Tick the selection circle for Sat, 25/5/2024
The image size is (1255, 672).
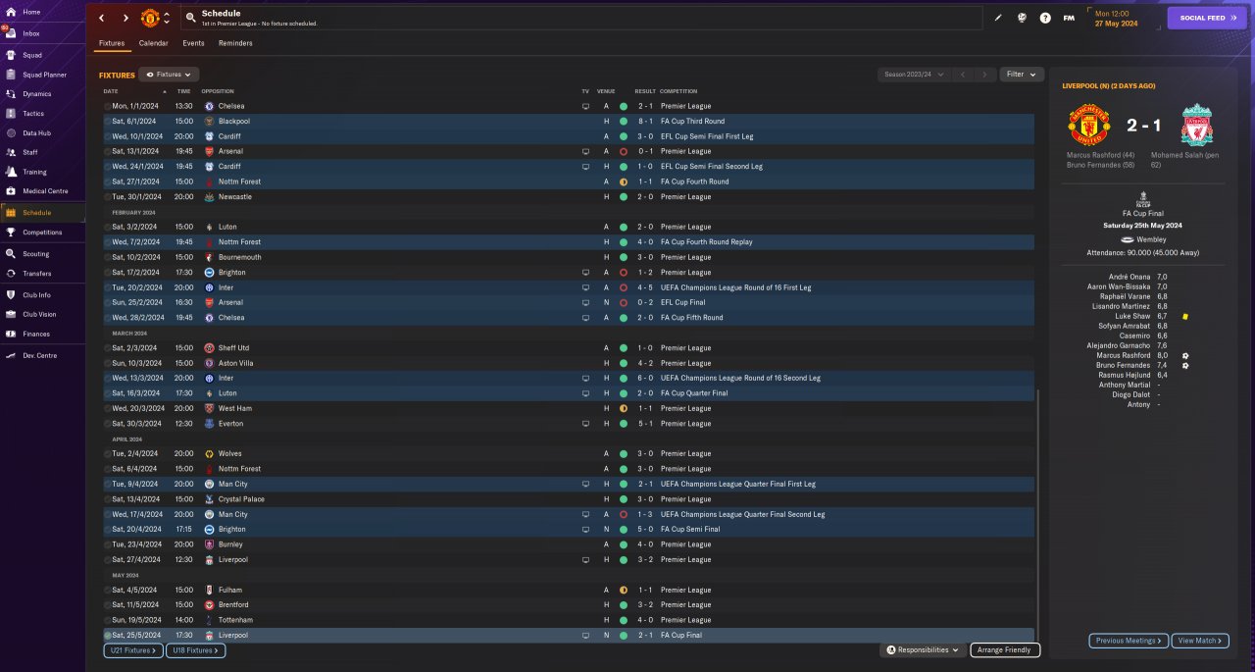coord(108,636)
